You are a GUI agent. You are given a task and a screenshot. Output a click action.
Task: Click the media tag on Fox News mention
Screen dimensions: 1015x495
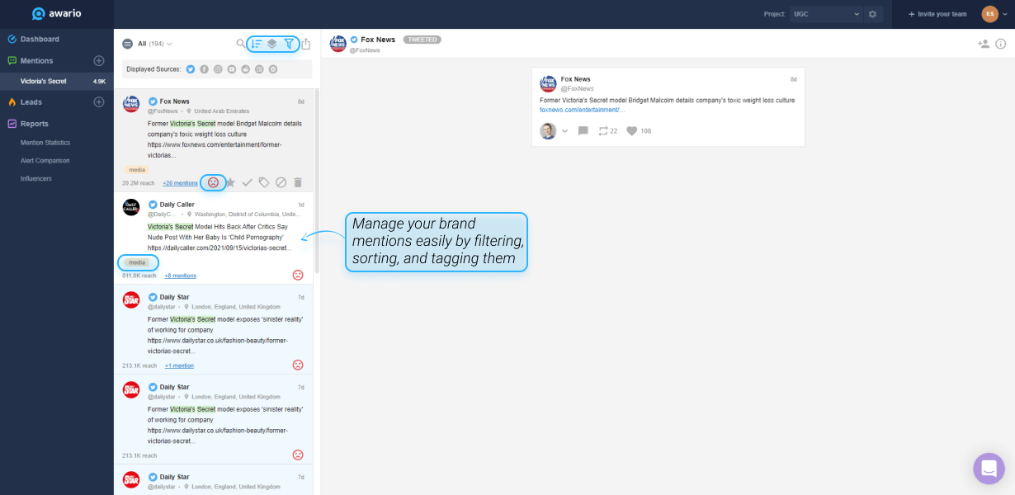(x=136, y=170)
